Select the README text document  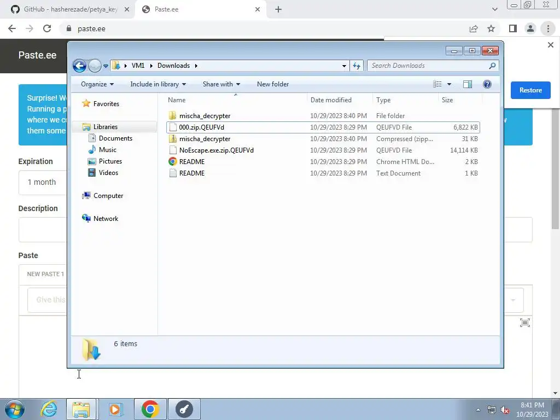point(323,173)
